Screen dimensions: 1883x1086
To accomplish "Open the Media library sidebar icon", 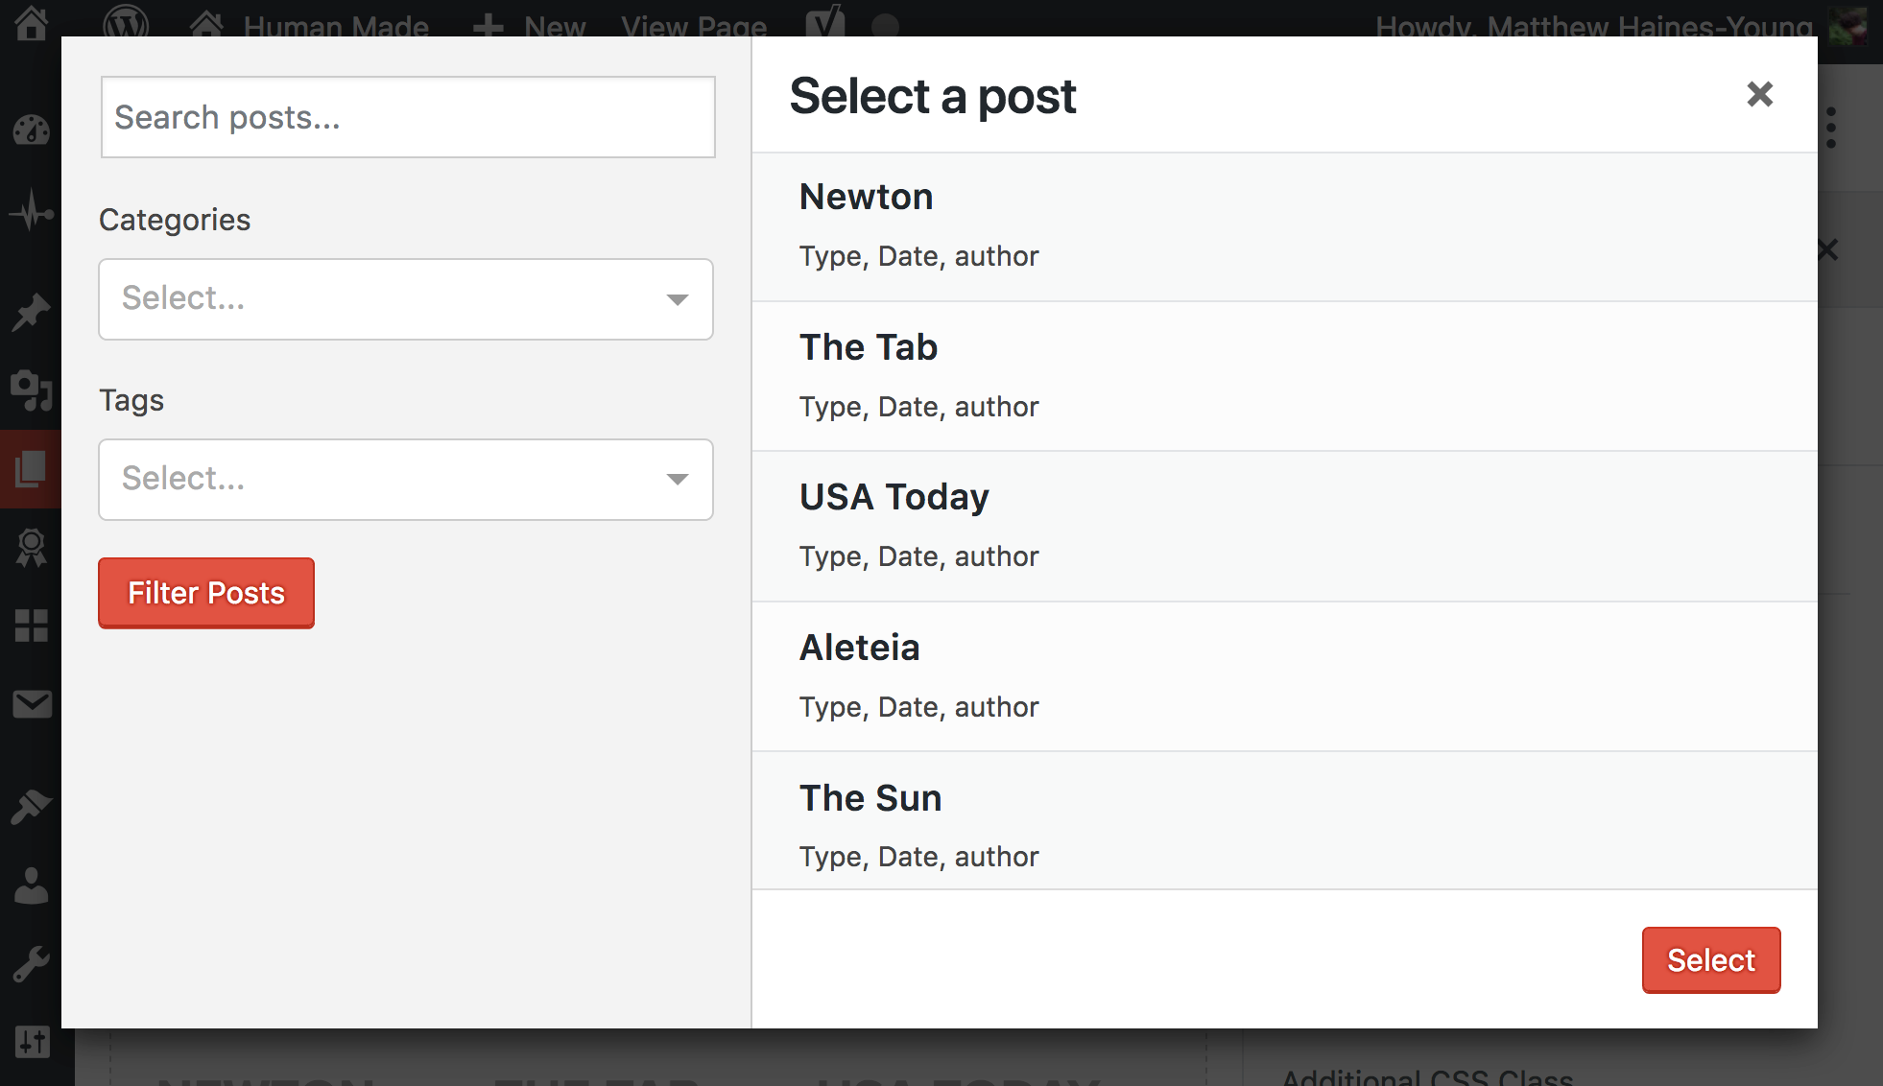I will click(x=31, y=390).
